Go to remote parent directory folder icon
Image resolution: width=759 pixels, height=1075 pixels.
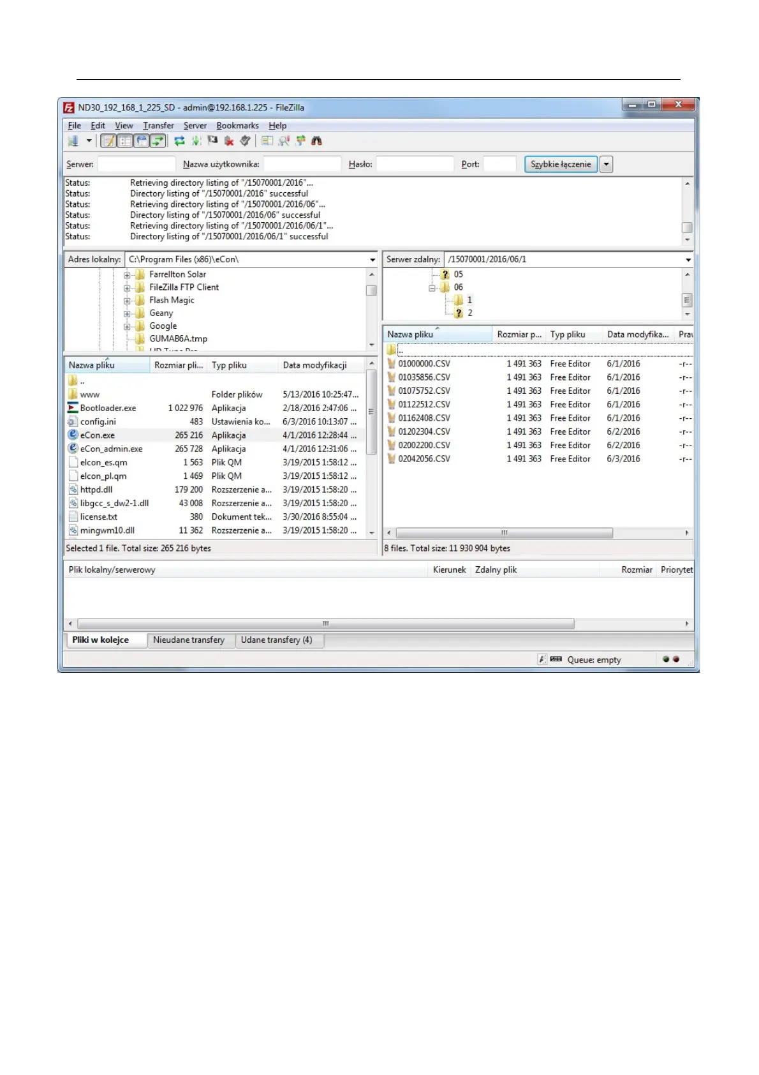point(391,350)
